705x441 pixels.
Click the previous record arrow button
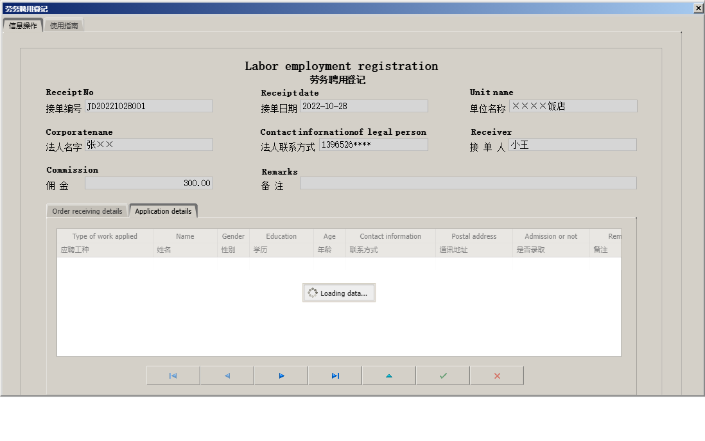227,376
